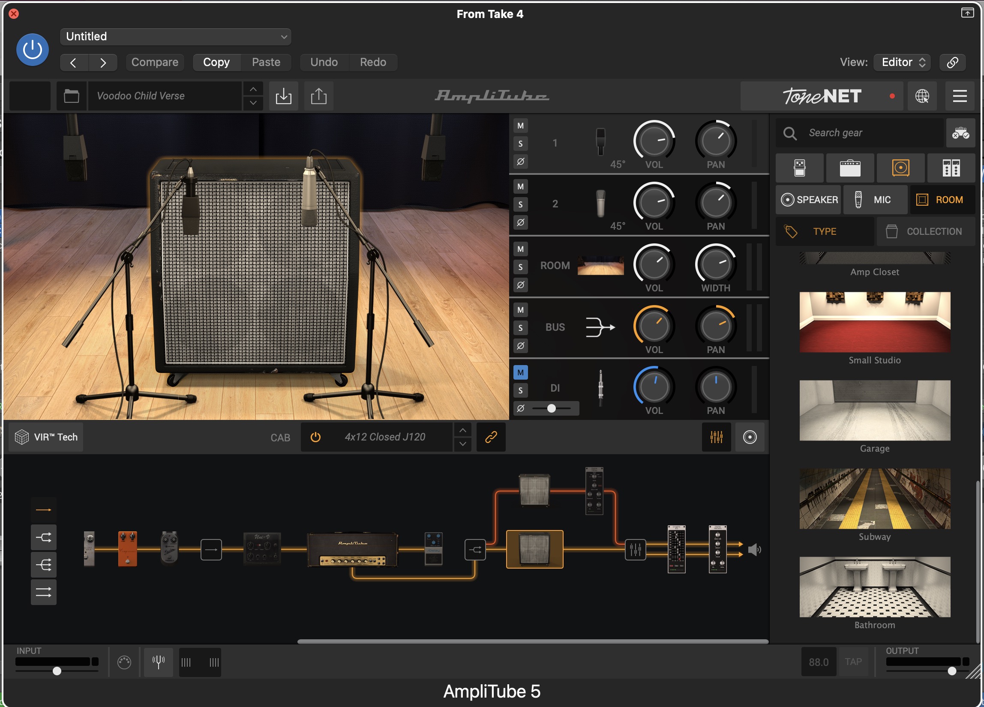The height and width of the screenshot is (707, 984).
Task: Click the tuner icon in bottom bar
Action: pos(159,662)
